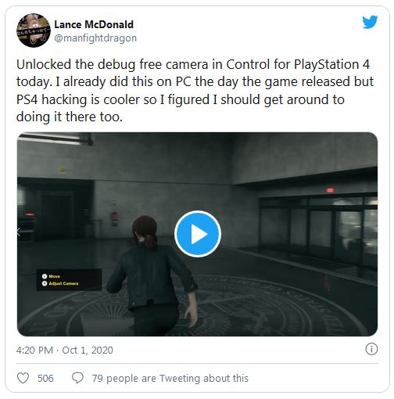Click the red exit sign in video
394x399 pixels.
(330, 190)
